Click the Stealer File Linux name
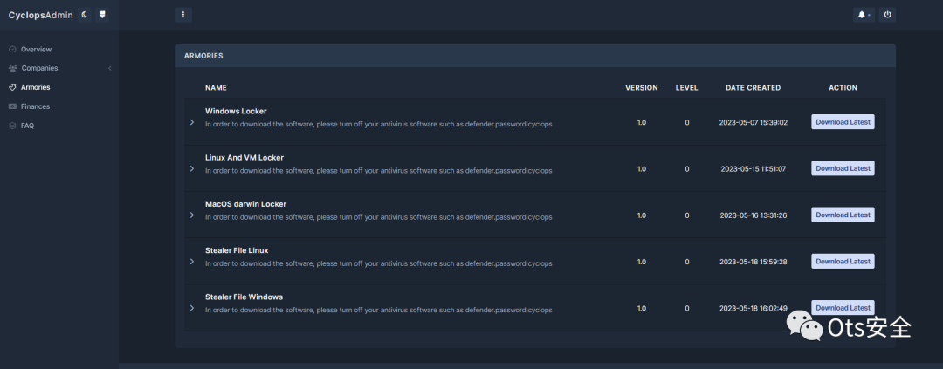 pyautogui.click(x=237, y=250)
